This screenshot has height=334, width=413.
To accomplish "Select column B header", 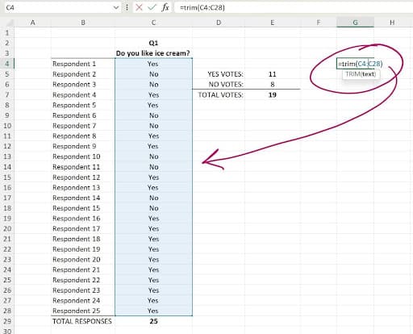I will [83, 23].
